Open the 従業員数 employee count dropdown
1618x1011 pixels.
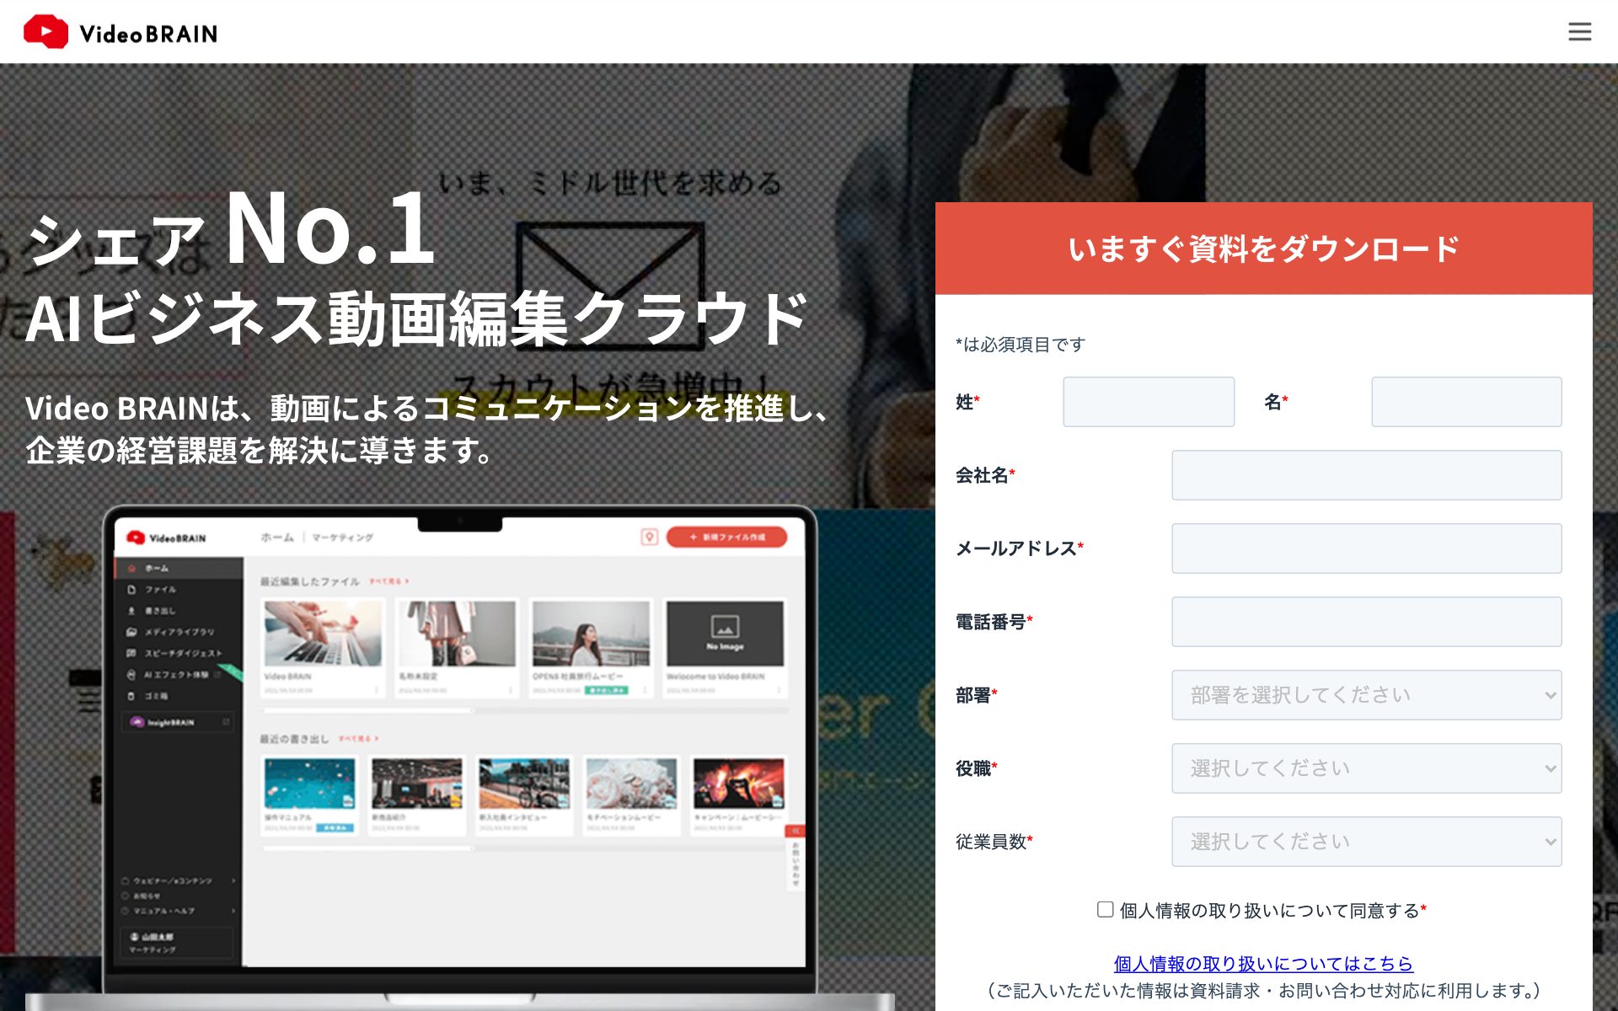point(1366,842)
